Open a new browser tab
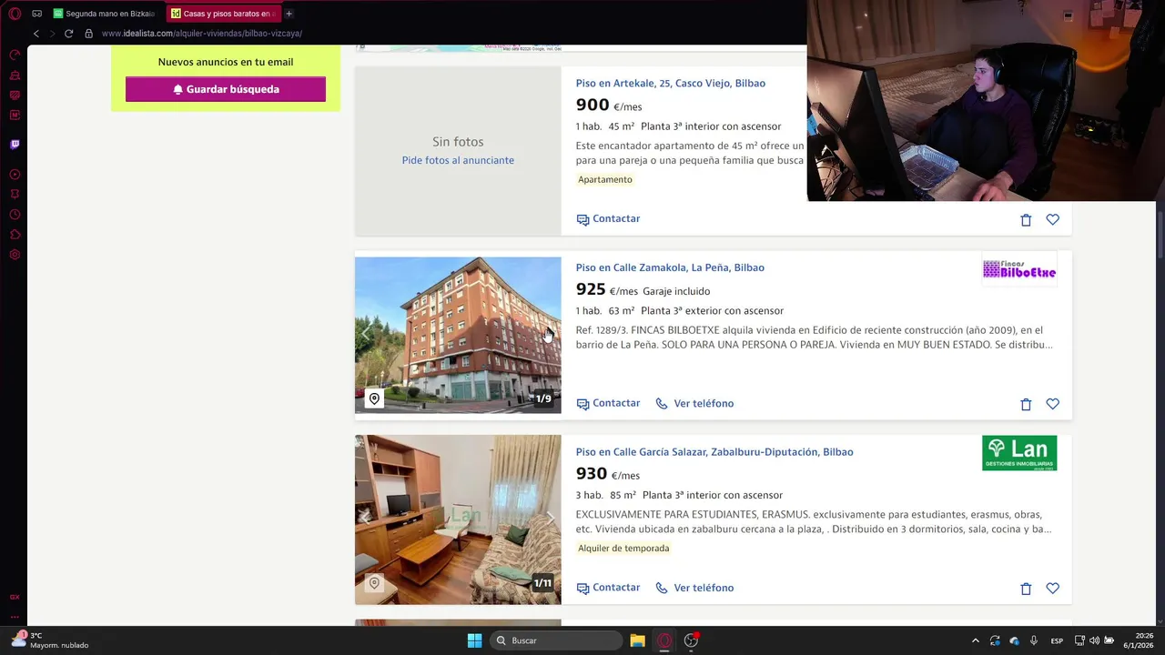Viewport: 1165px width, 655px height. coord(289,14)
